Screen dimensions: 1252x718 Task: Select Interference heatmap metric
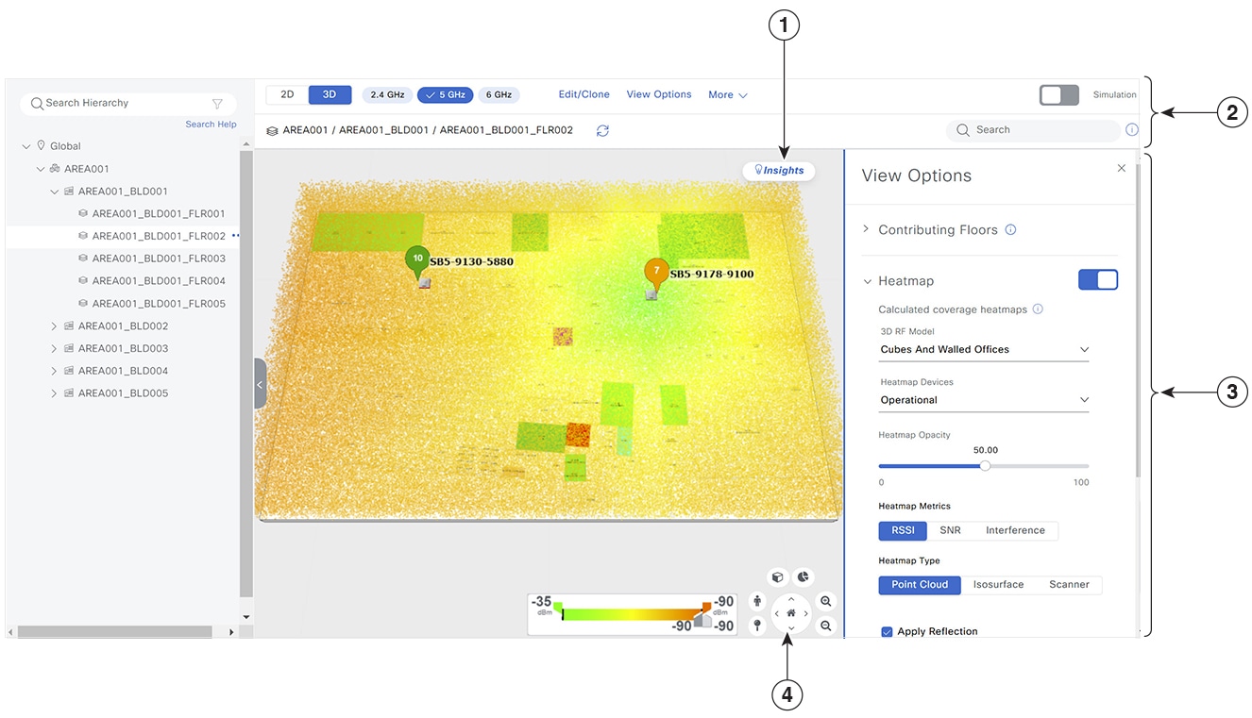[x=1015, y=530]
